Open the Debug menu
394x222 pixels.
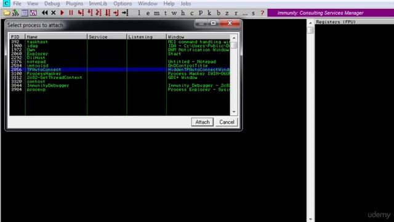point(52,4)
